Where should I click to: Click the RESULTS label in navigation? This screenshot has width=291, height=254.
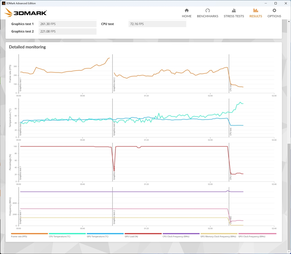(255, 16)
